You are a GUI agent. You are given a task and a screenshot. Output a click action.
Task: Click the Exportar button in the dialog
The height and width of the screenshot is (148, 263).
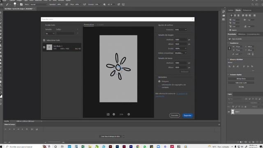point(187,116)
